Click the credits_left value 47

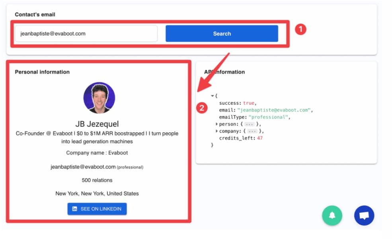[260, 138]
